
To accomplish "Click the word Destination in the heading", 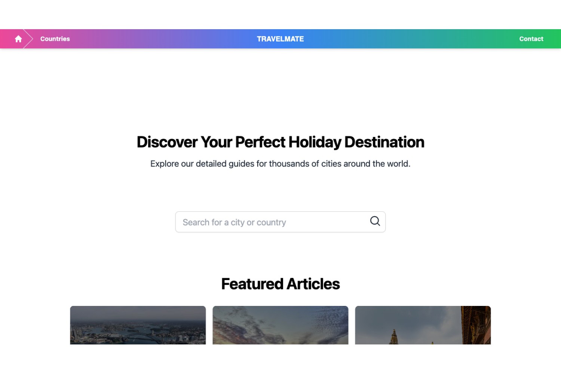I will point(384,142).
